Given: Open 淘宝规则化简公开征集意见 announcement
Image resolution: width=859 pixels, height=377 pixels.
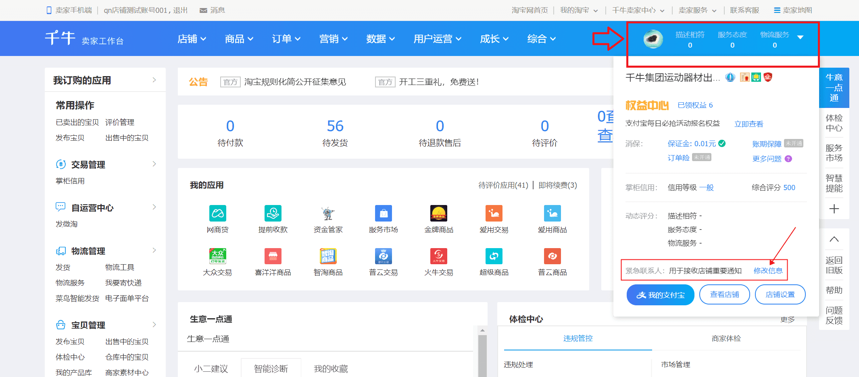Looking at the screenshot, I should 295,82.
